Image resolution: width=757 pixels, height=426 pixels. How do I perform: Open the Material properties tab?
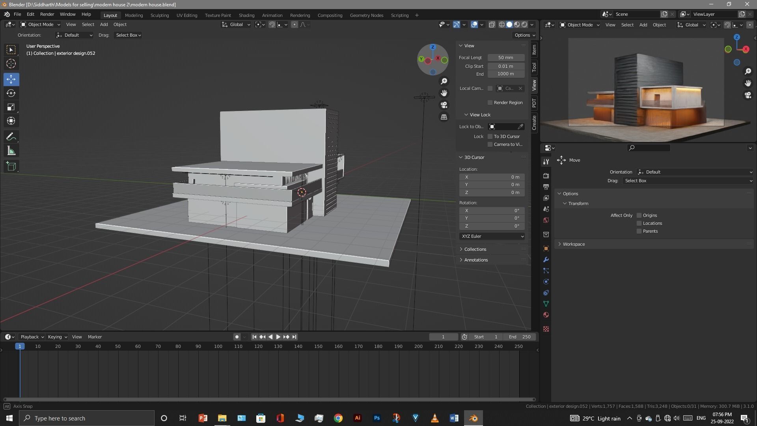[x=546, y=315]
